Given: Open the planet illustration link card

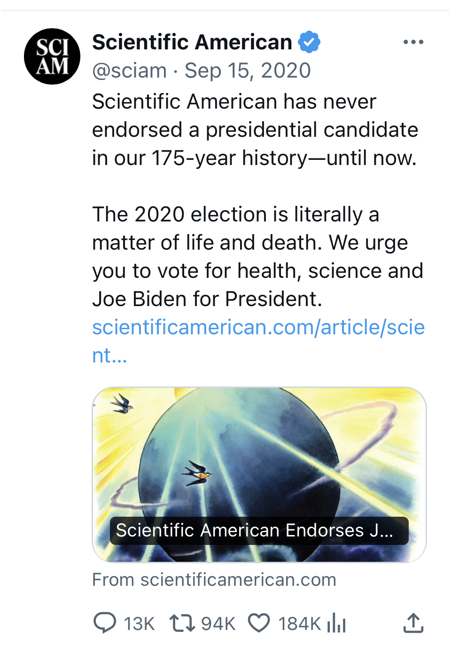Looking at the screenshot, I should point(259,451).
